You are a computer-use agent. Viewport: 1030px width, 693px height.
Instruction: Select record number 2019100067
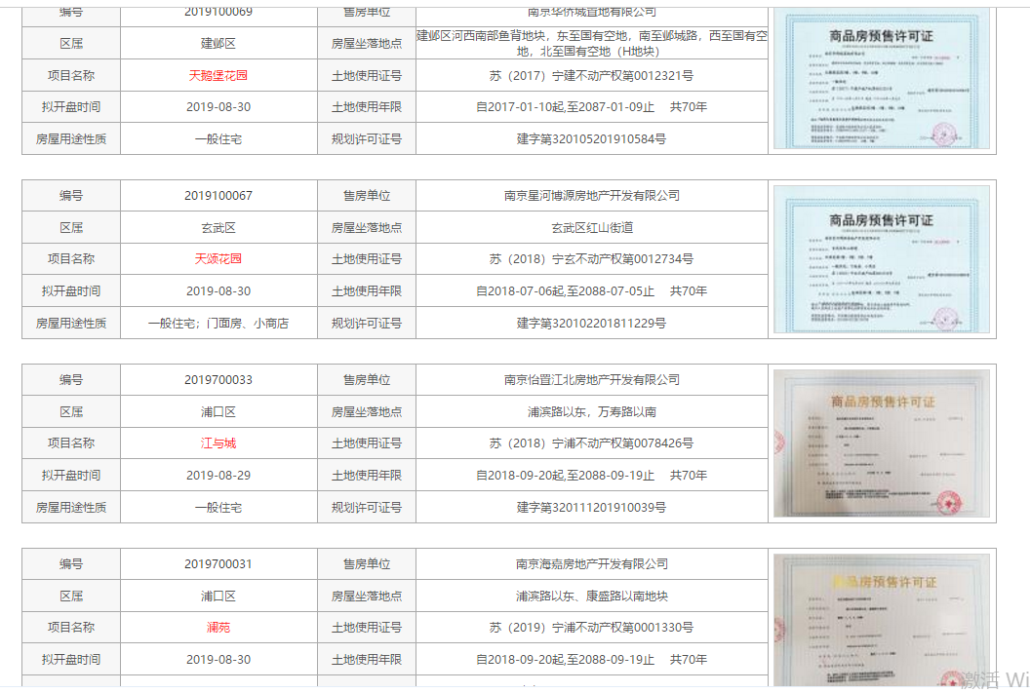pos(218,196)
